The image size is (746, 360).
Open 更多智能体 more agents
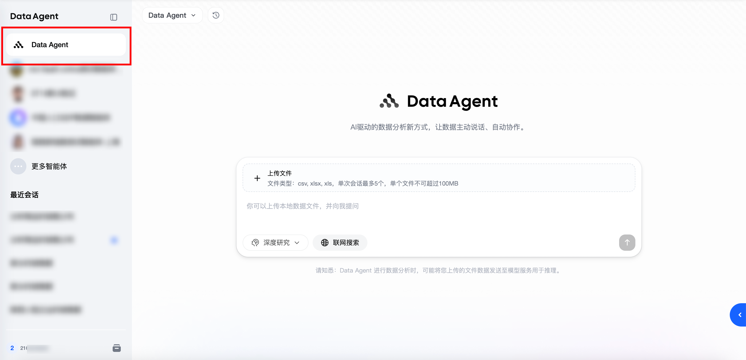49,166
